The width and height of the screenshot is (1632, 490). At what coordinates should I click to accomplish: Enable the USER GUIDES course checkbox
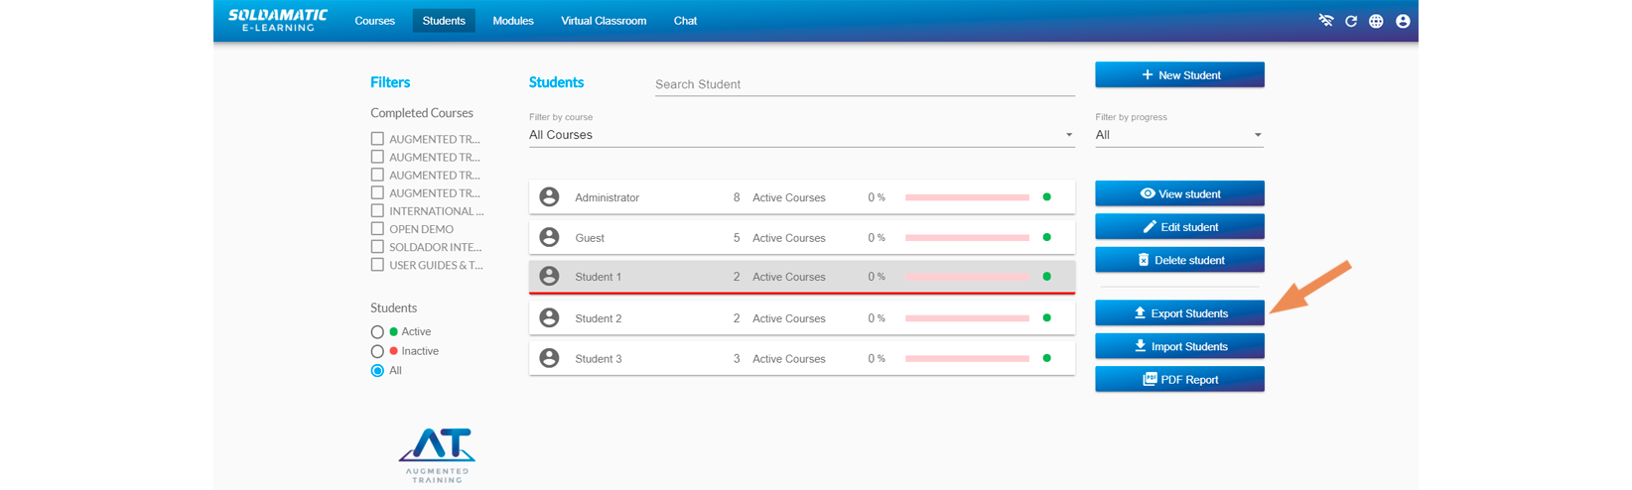point(377,265)
